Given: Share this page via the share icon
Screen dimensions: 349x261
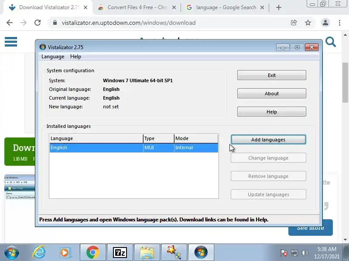Looking at the screenshot, I should tap(294, 23).
